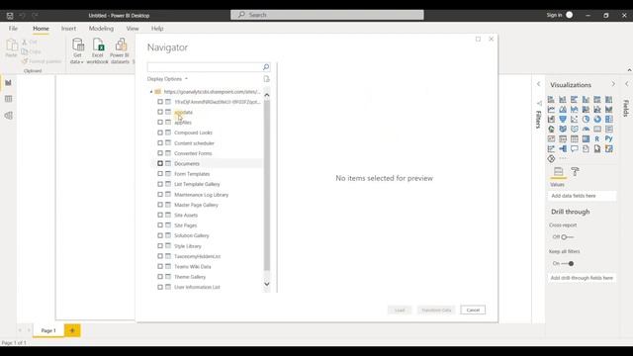The image size is (633, 356).
Task: Collapse the Visualizations pane chevron
Action: 613,84
